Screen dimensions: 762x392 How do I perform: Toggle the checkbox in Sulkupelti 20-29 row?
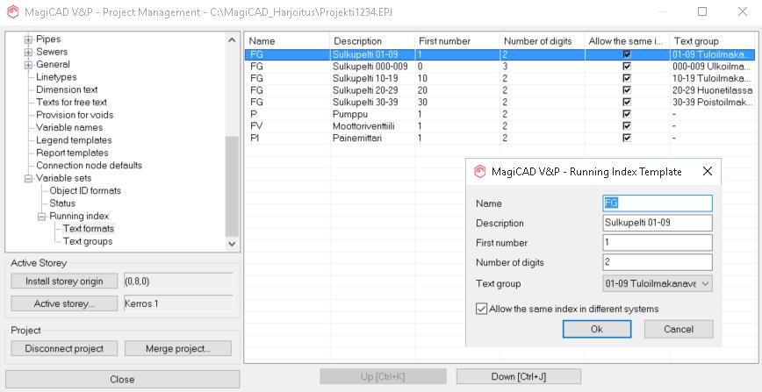tap(627, 90)
